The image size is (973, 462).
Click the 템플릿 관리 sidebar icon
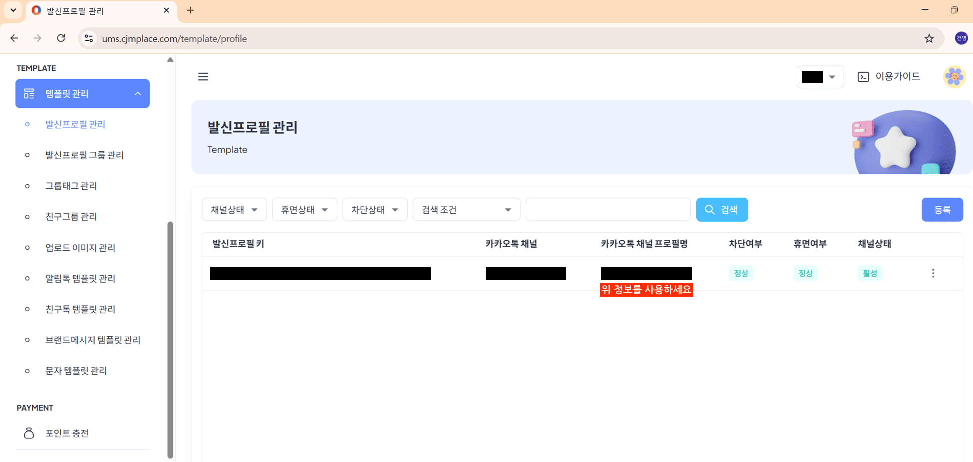(x=29, y=93)
